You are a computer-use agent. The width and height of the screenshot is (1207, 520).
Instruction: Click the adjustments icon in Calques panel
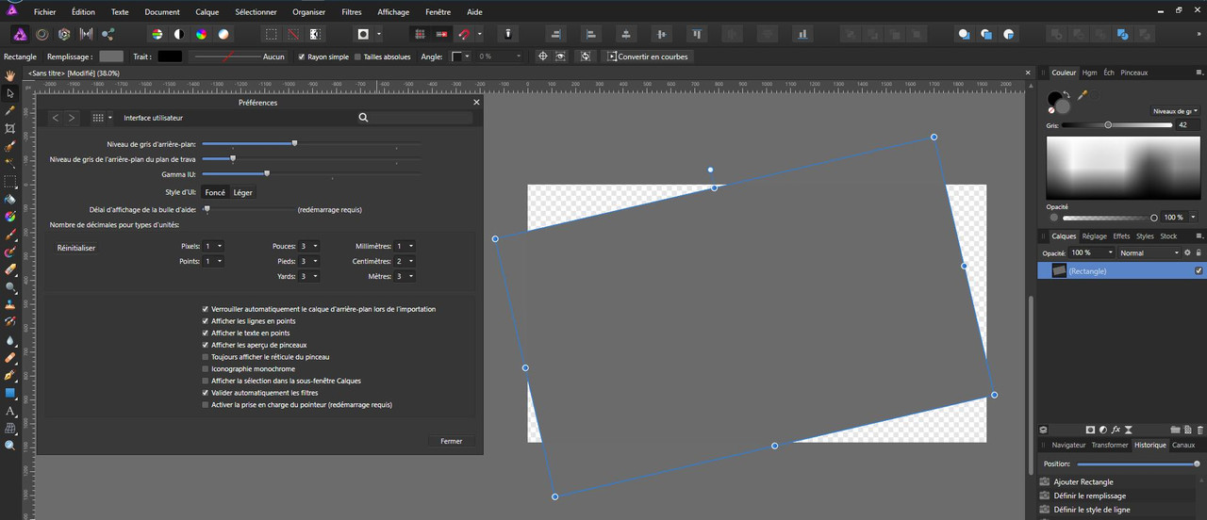click(x=1102, y=431)
